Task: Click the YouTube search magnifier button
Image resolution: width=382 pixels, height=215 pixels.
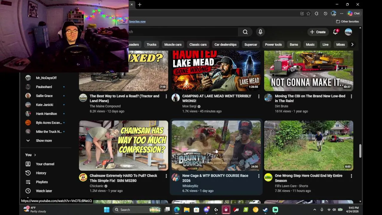Action: click(245, 32)
